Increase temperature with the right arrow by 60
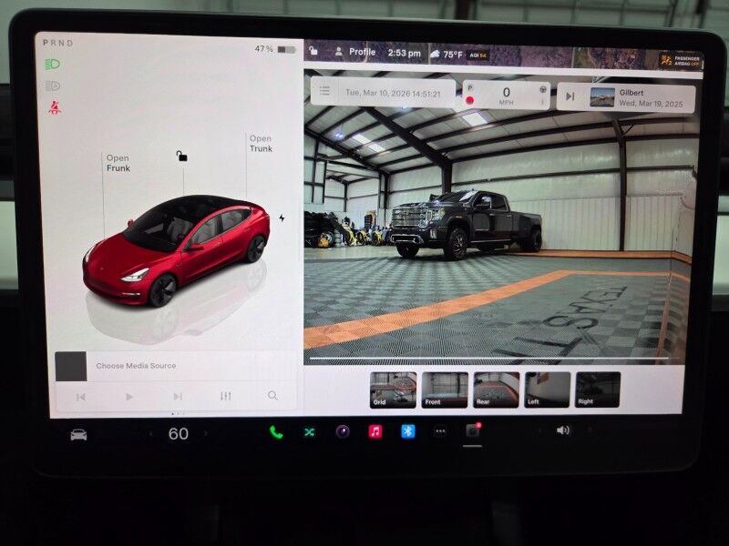This screenshot has height=546, width=729. pos(206,434)
